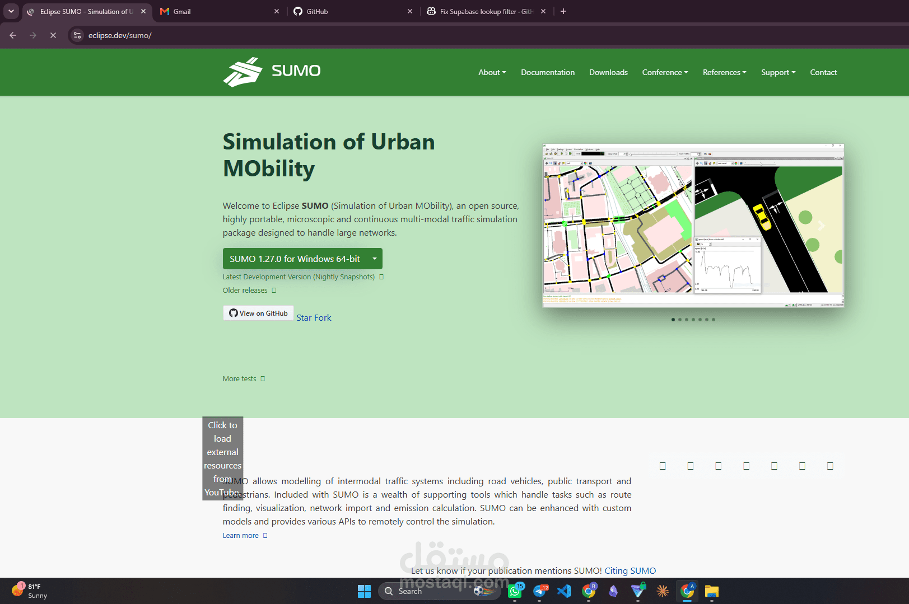
Task: Advance the screenshot carousel with the right arrow
Action: point(821,226)
